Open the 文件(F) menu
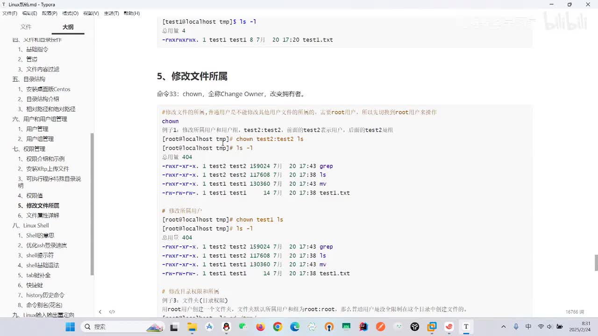598x336 pixels. (10, 13)
